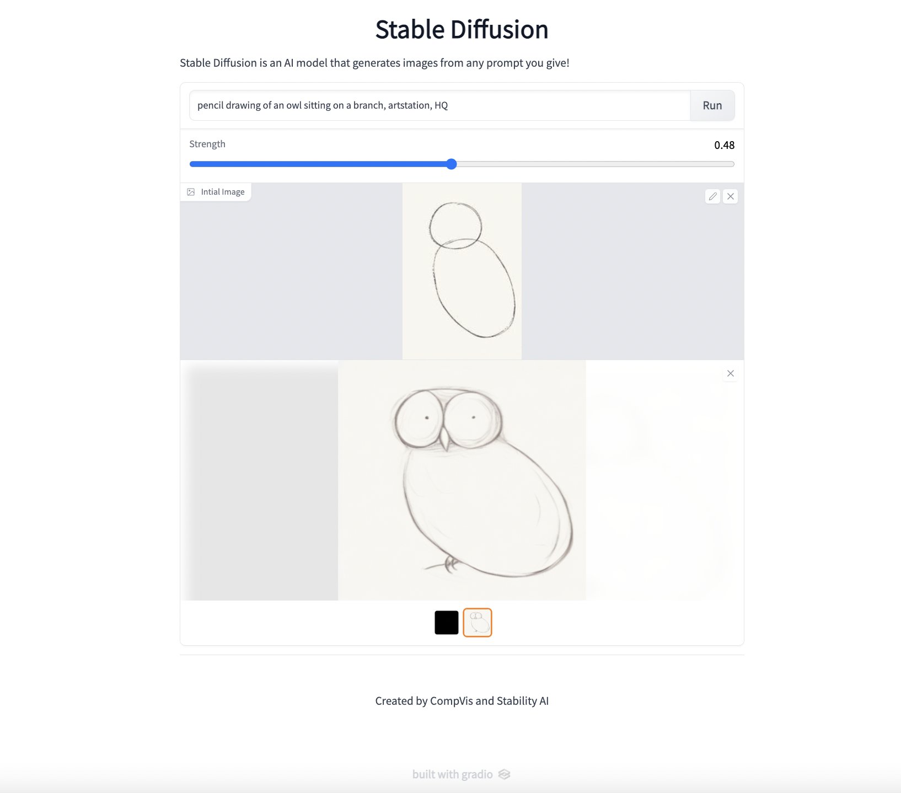Click the generated owl drawing to enlarge it
The height and width of the screenshot is (793, 901).
pos(462,480)
